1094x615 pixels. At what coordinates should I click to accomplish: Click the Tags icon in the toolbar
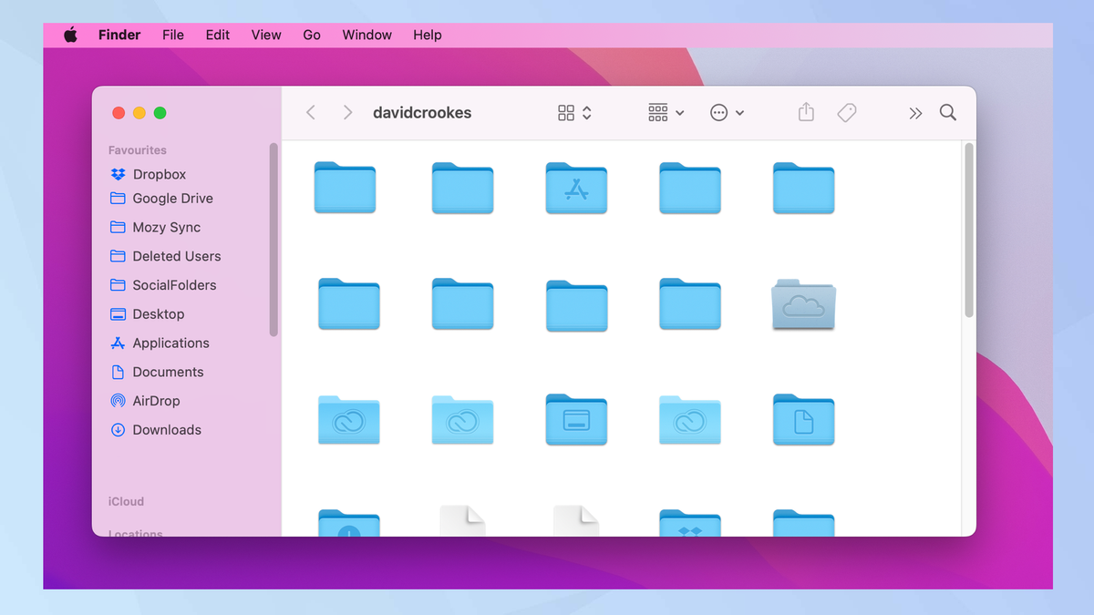point(846,111)
